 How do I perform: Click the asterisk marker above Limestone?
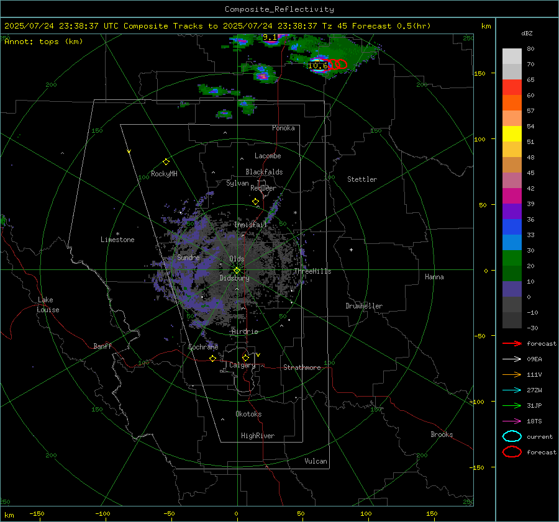(x=117, y=234)
